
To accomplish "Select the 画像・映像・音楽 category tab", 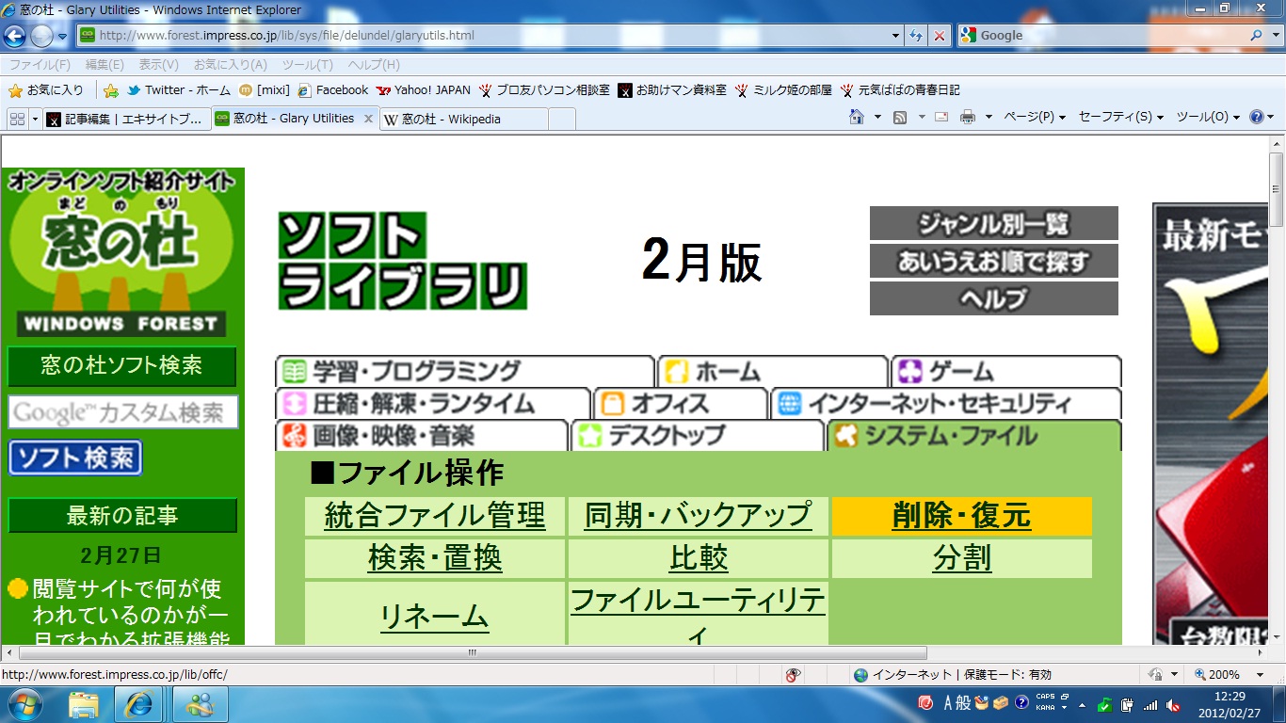I will (422, 436).
